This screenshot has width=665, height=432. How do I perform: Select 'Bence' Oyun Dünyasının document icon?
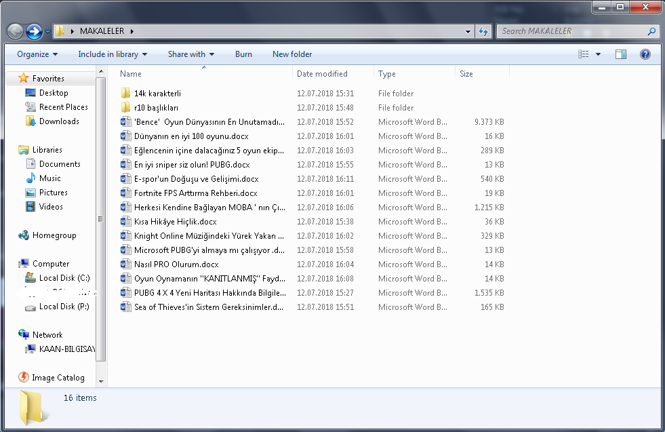(125, 122)
